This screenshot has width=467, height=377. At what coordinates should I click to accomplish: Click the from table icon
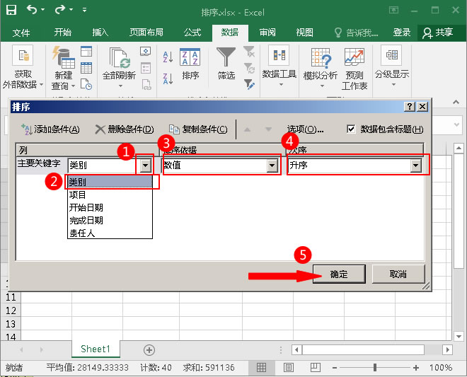tap(86, 68)
